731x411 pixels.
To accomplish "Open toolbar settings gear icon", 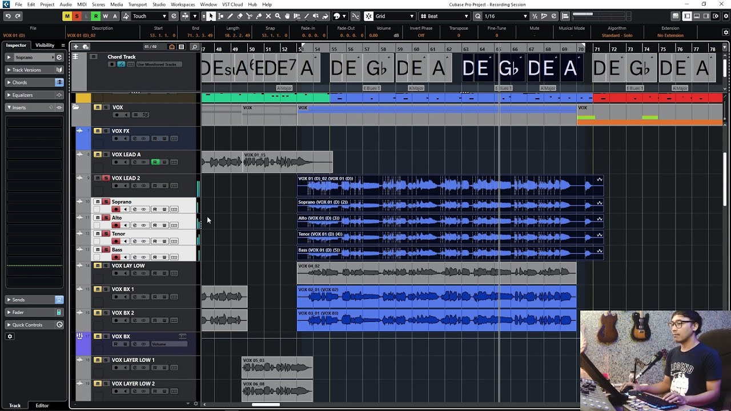I will pyautogui.click(x=726, y=16).
